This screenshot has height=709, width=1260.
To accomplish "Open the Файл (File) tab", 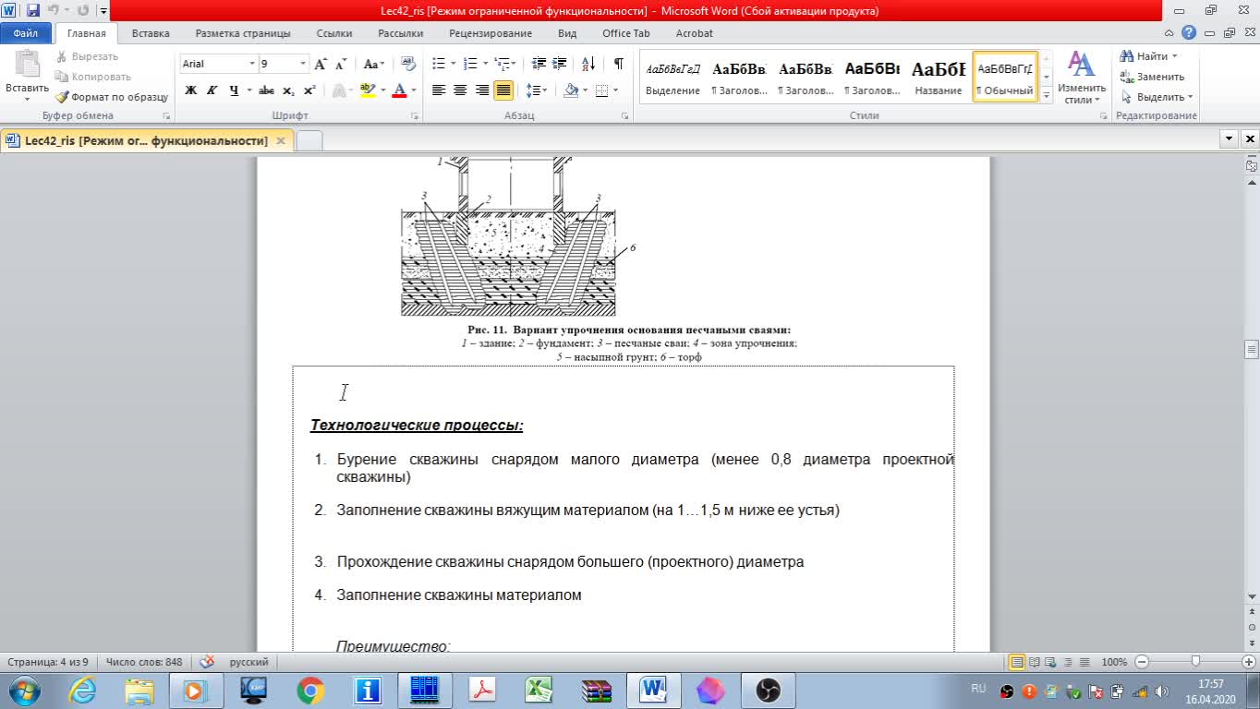I will [26, 33].
